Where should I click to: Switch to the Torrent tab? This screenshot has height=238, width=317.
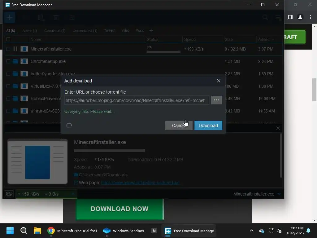pos(110,30)
